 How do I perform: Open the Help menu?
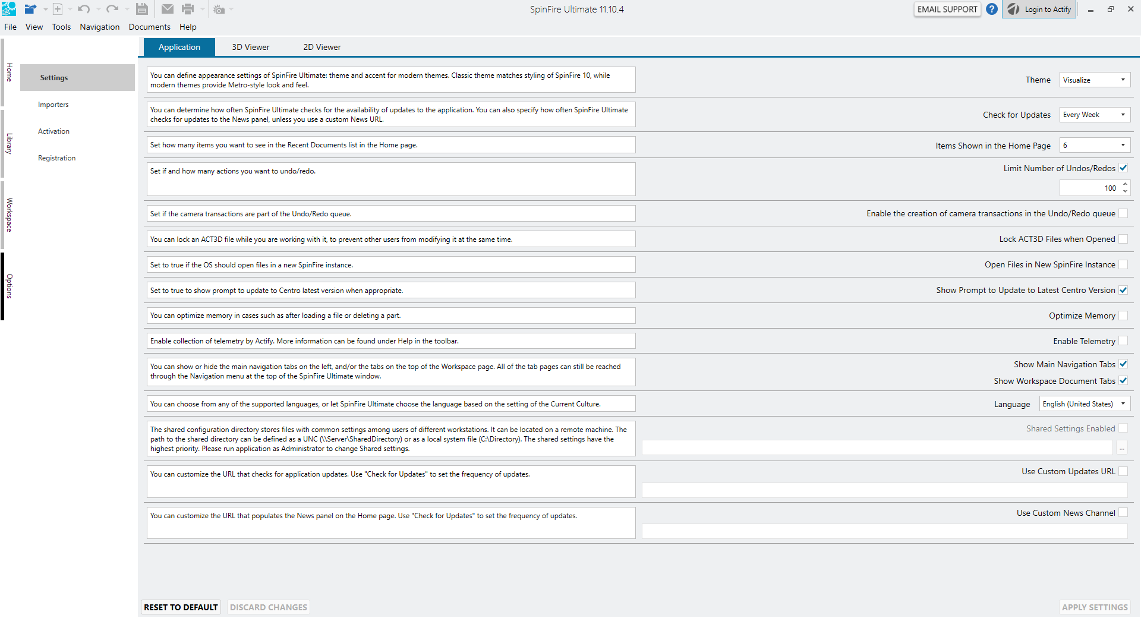[x=188, y=27]
